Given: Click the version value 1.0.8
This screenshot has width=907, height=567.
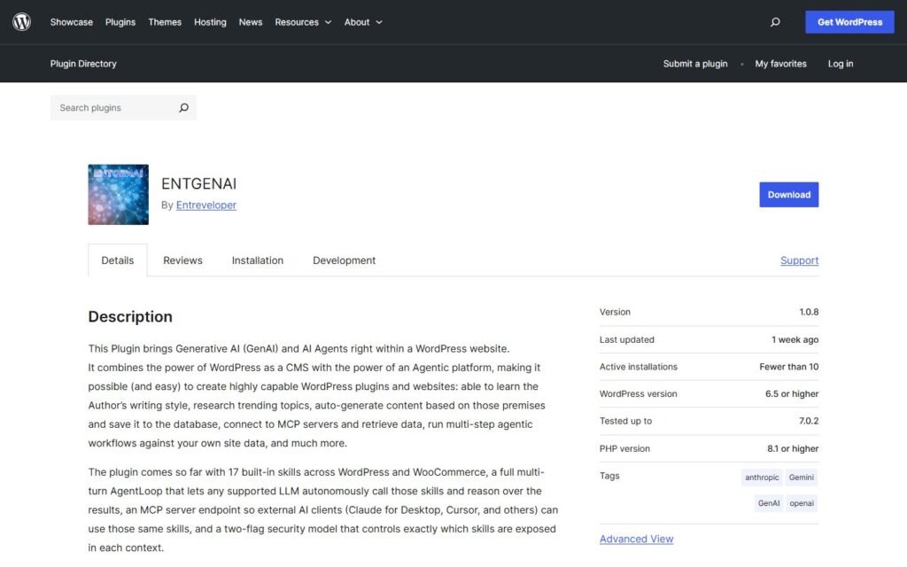Looking at the screenshot, I should (x=809, y=312).
